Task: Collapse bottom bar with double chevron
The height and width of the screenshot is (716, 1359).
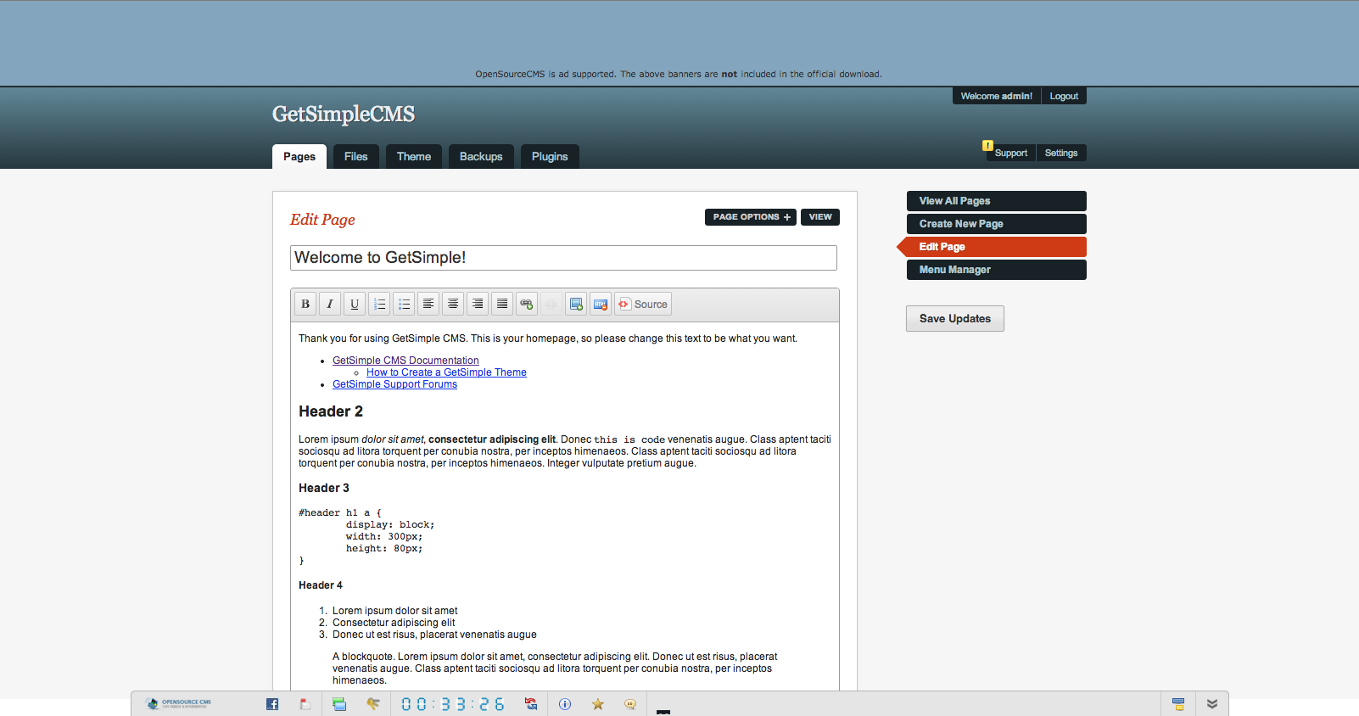Action: point(1212,704)
